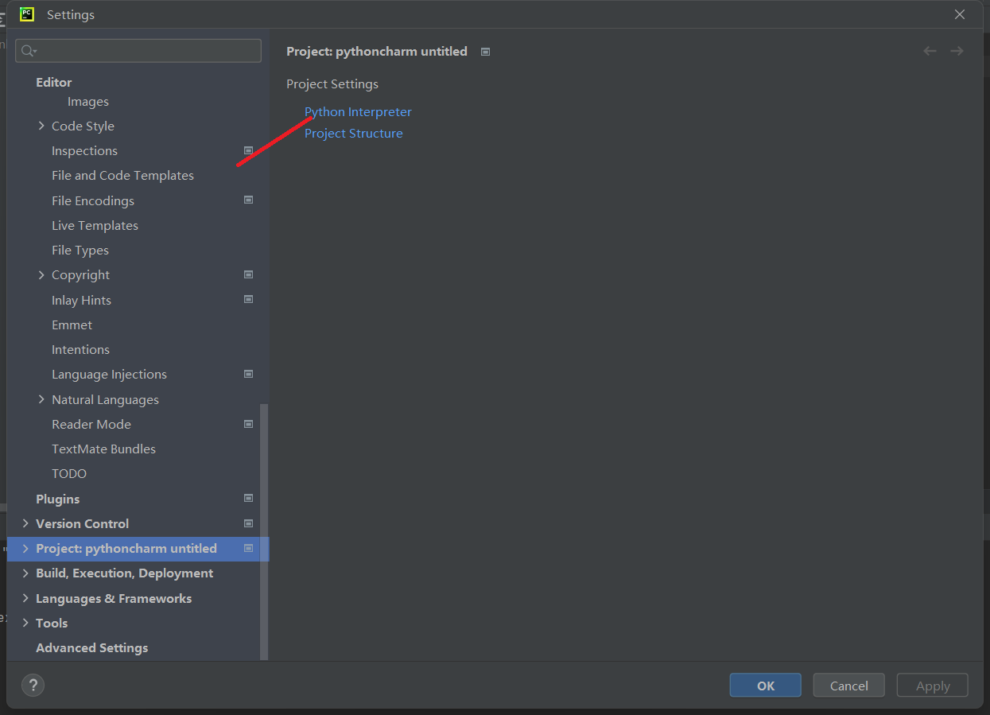
Task: Select TextMate Bundles entry
Action: coord(103,449)
